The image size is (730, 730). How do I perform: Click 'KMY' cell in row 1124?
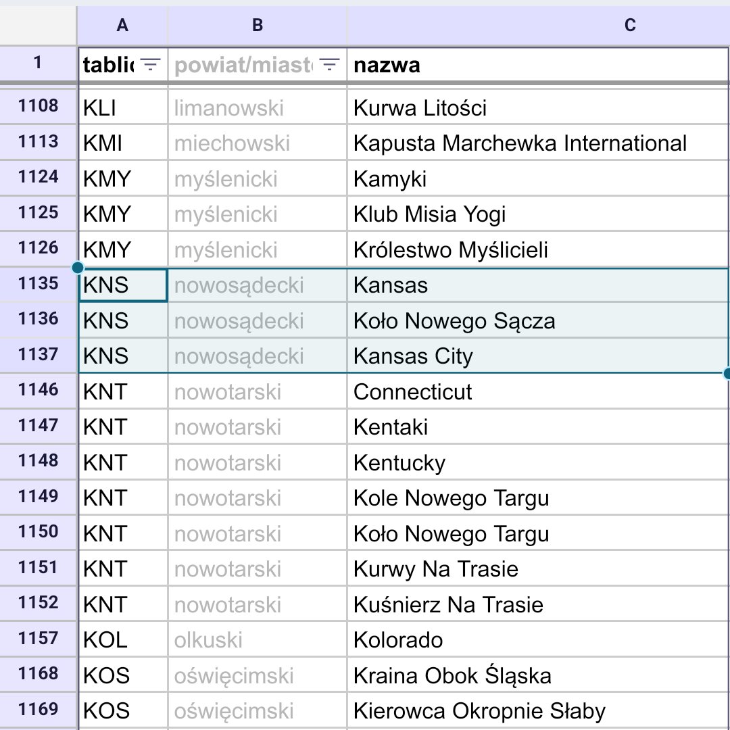point(123,178)
